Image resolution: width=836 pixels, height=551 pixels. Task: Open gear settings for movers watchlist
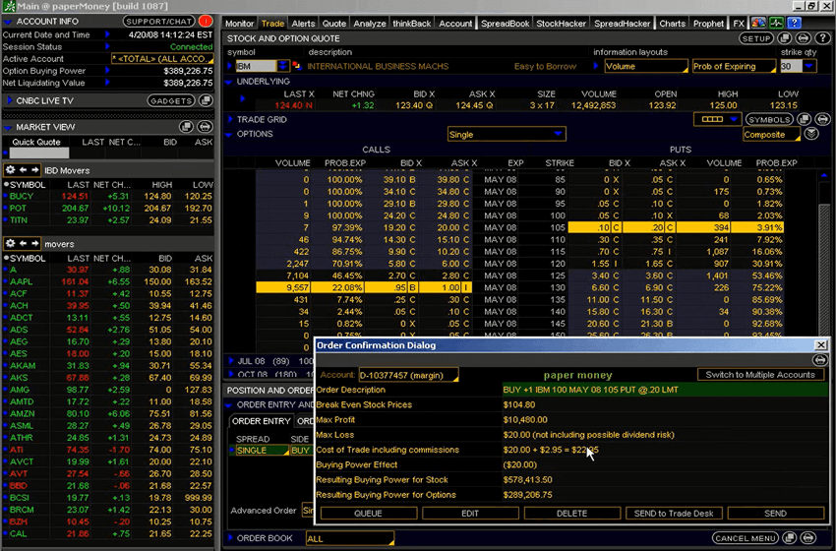[10, 244]
